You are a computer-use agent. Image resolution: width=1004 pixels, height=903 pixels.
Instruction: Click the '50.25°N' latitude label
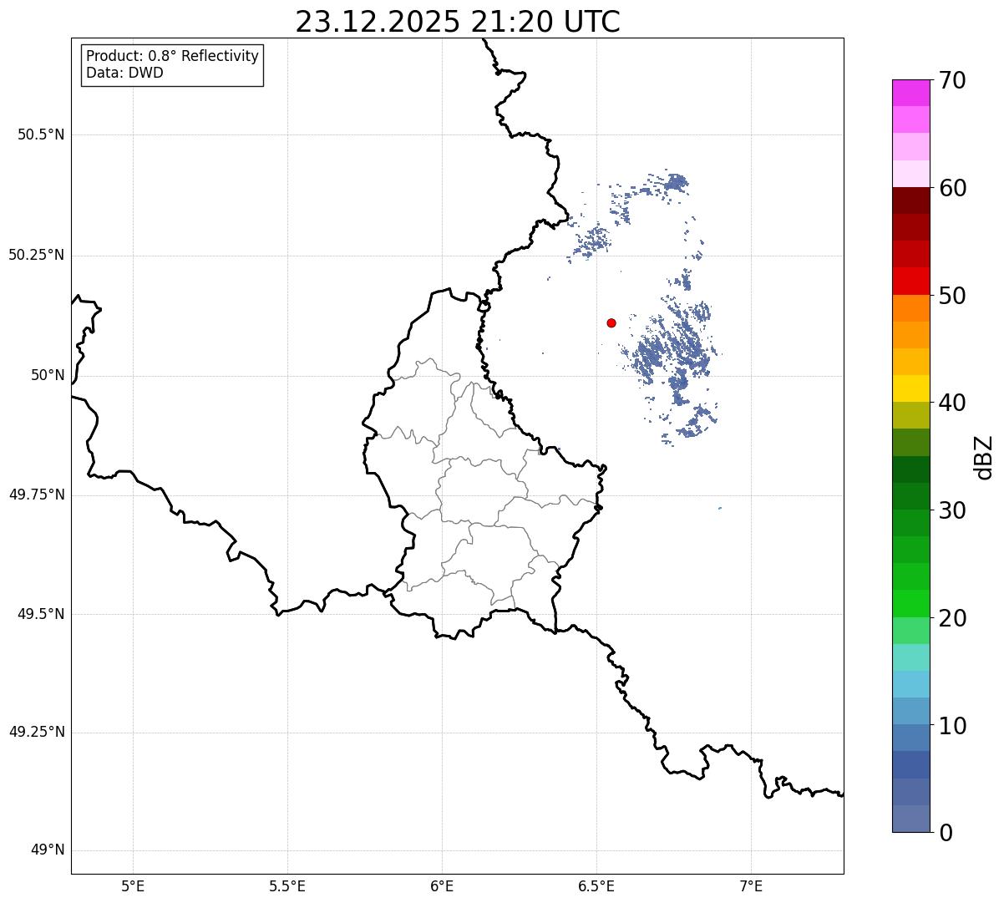[x=37, y=255]
